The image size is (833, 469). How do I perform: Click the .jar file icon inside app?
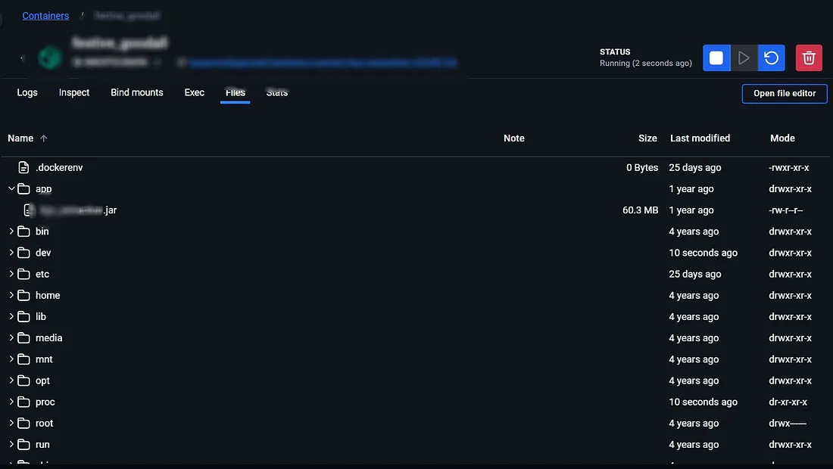(x=29, y=210)
